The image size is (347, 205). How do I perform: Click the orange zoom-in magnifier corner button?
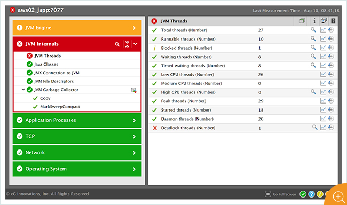[x=338, y=196]
